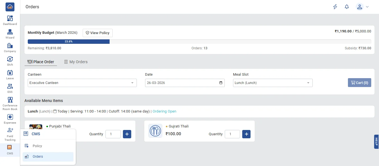Screen dimensions: 379x166
Task: Click the monthly budget progress bar
Action: (199, 42)
